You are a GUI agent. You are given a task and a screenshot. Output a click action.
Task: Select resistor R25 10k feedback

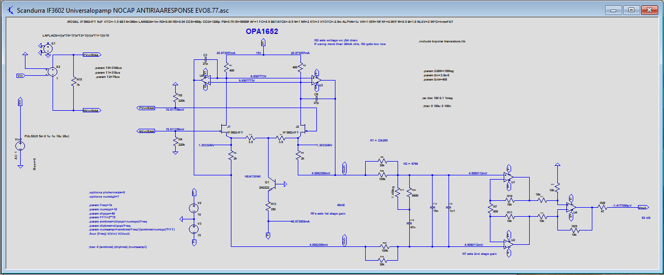pos(574,229)
